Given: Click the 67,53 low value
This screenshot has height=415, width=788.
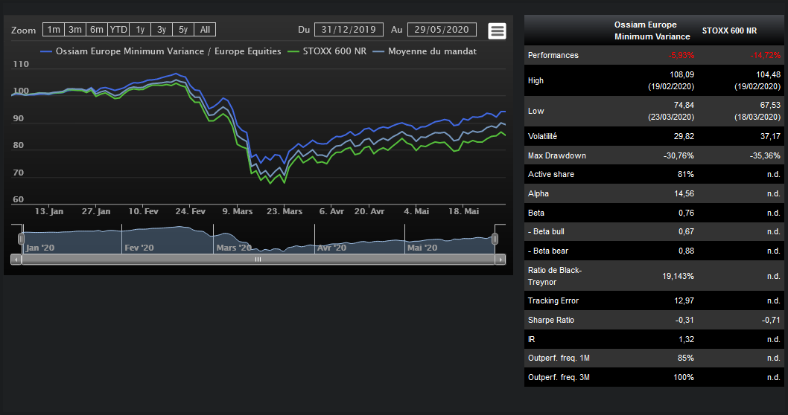Looking at the screenshot, I should coord(770,106).
